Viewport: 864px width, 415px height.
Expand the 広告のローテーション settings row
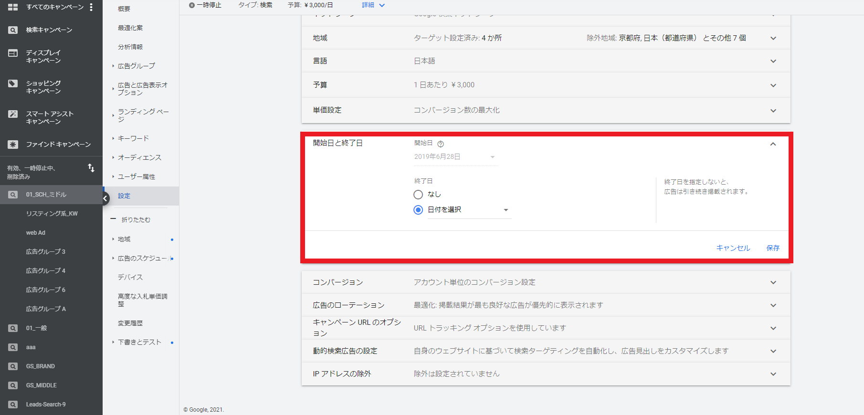click(x=546, y=305)
